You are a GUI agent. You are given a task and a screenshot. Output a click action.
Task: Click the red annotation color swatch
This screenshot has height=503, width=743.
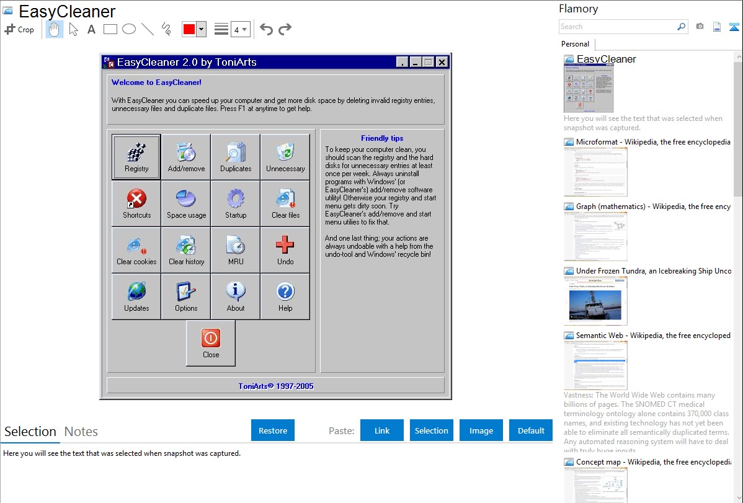pyautogui.click(x=189, y=29)
